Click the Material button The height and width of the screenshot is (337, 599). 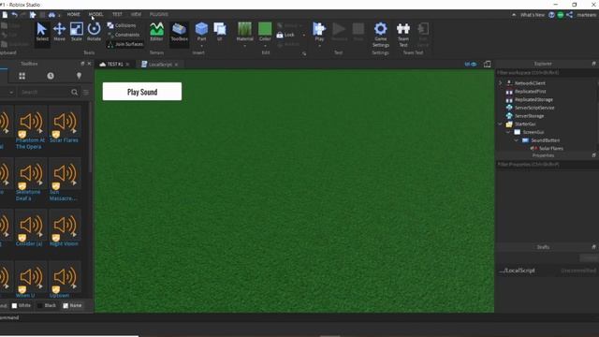[244, 33]
